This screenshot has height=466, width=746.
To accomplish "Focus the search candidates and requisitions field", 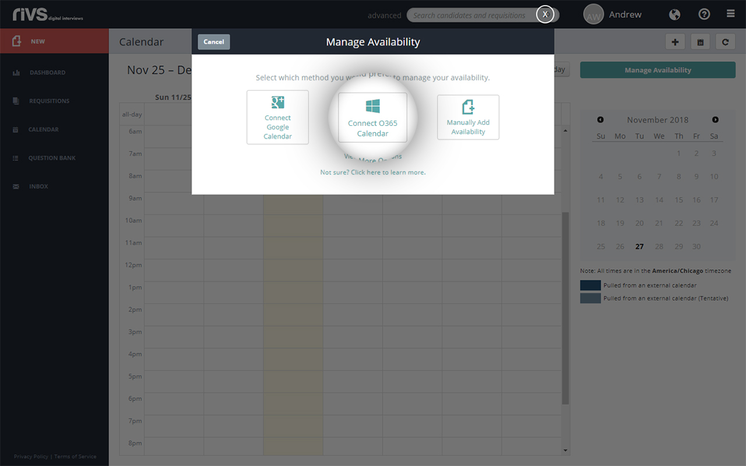I will (x=483, y=15).
